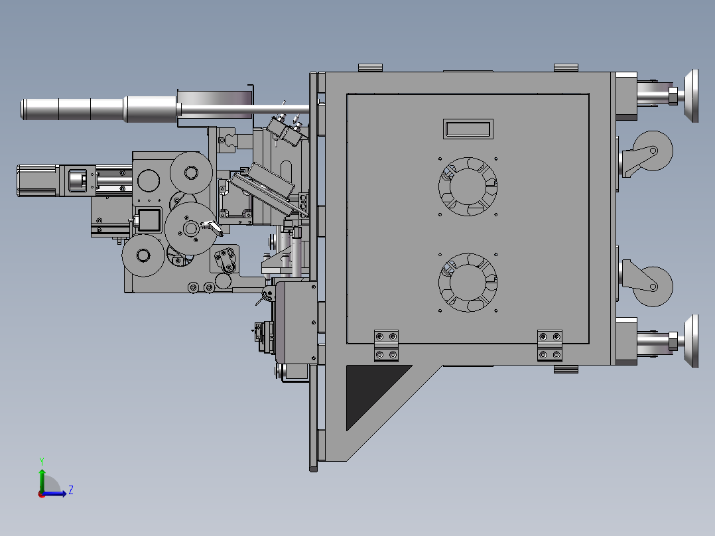Viewport: 715px width, 536px height.
Task: Select the lower cooling fan on panel
Action: pyautogui.click(x=468, y=283)
